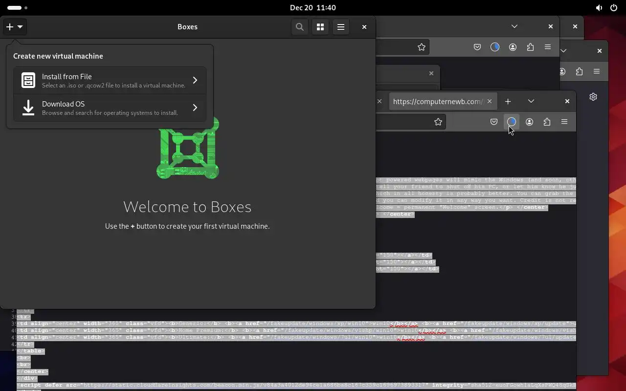This screenshot has height=391, width=626.
Task: Click blue circle extension in front Firefox
Action: 512,122
